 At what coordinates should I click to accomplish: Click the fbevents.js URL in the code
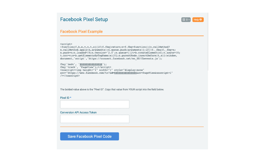click(x=123, y=59)
